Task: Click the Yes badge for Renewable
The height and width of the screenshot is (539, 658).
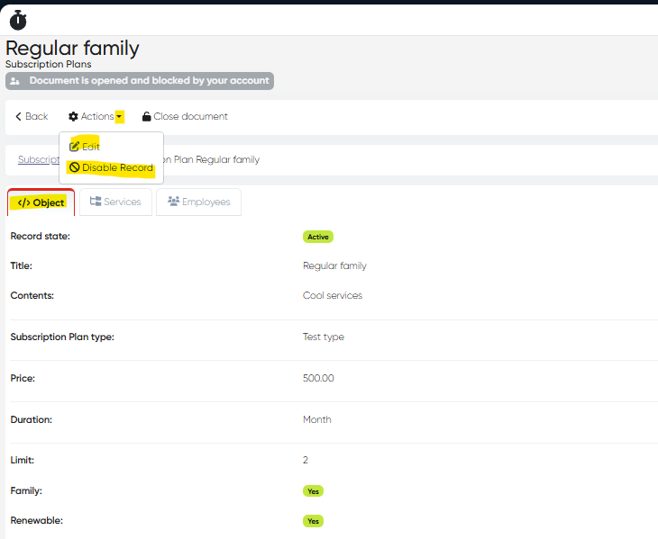Action: (314, 521)
